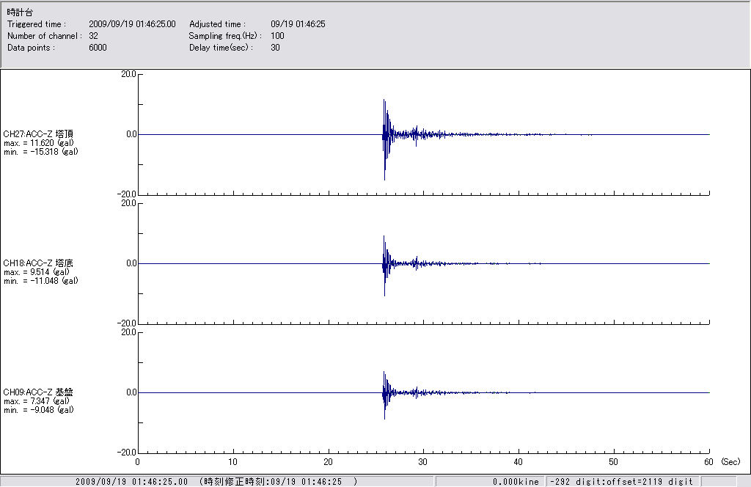The image size is (751, 487).
Task: Click the Delay time(sec) value 30
Action: (x=275, y=48)
